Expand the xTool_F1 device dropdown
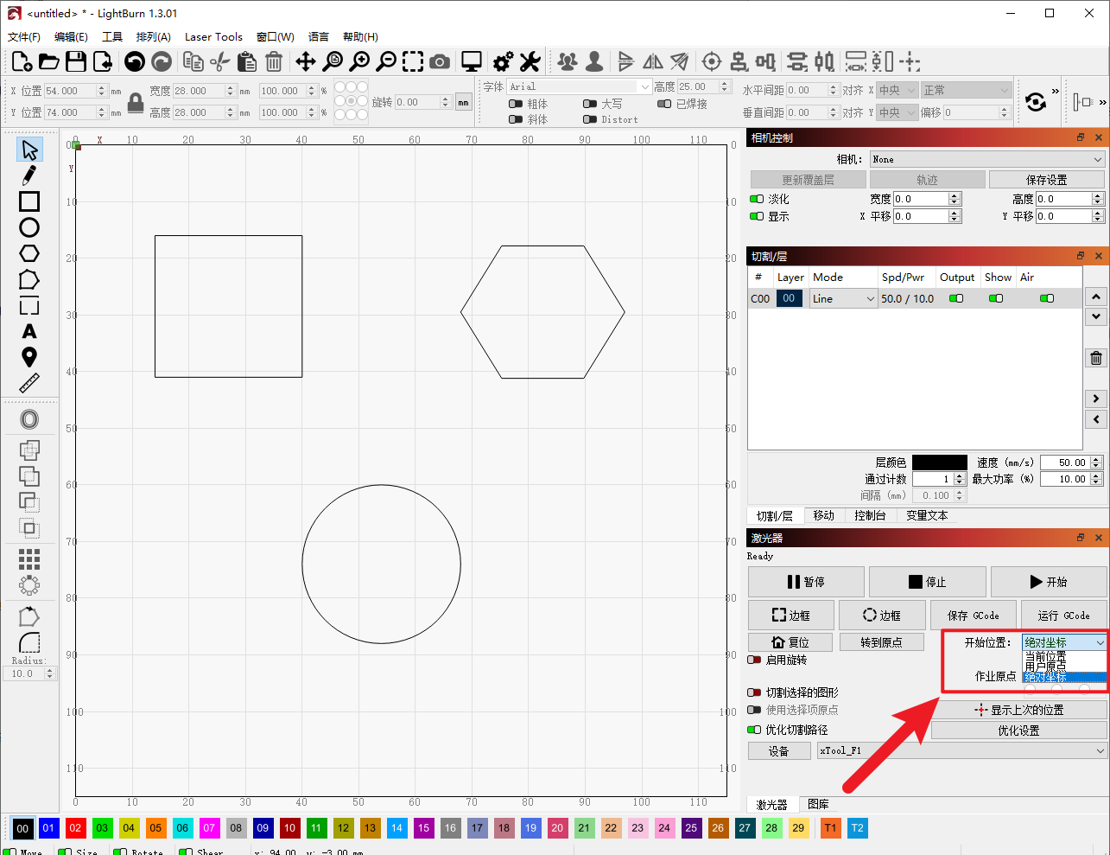Image resolution: width=1110 pixels, height=855 pixels. (x=961, y=750)
